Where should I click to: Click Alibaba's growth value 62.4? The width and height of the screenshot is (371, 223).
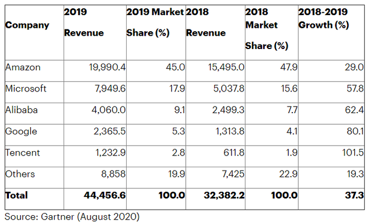pyautogui.click(x=354, y=110)
